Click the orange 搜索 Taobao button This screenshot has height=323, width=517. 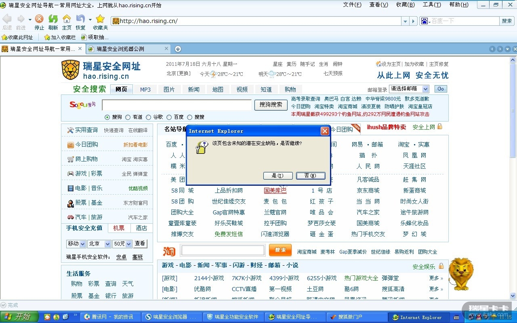click(280, 250)
